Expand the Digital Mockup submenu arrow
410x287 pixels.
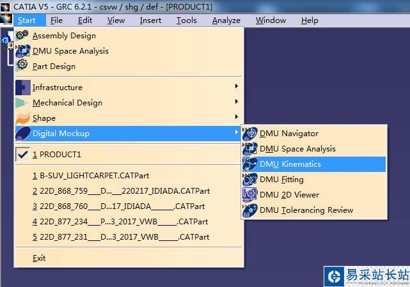tap(237, 132)
